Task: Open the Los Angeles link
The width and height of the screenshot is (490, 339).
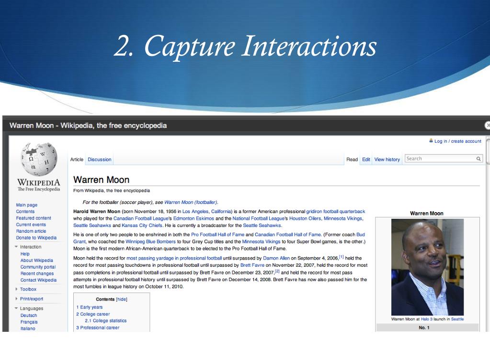Action: (195, 212)
